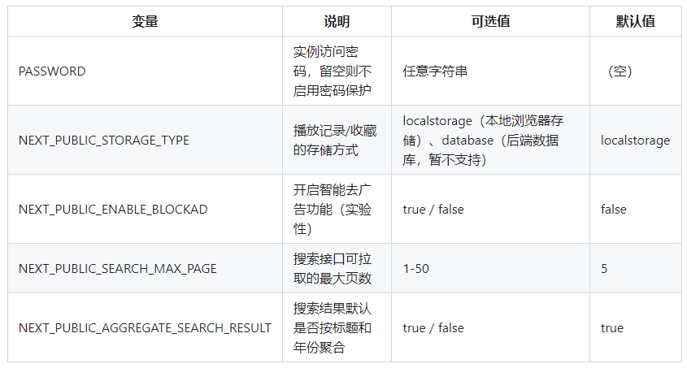Click the 开启智能去广告功能 description cell

pyautogui.click(x=333, y=210)
